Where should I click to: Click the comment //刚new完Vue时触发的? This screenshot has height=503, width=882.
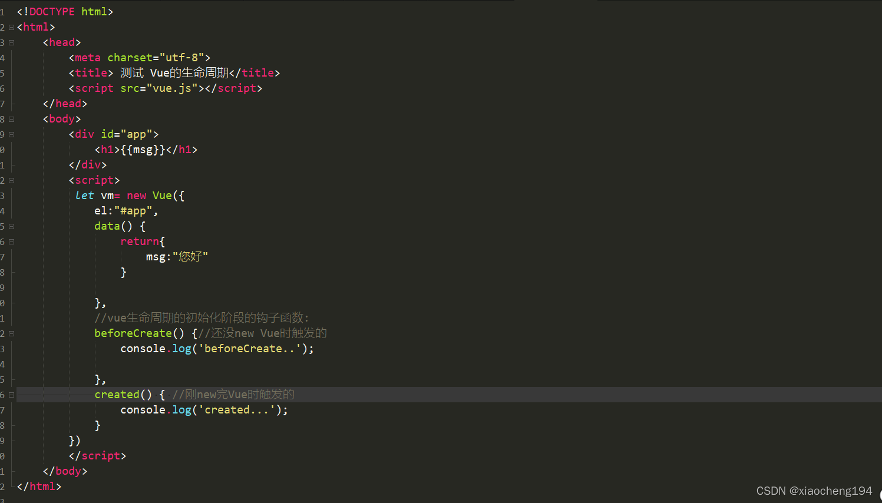coord(233,395)
